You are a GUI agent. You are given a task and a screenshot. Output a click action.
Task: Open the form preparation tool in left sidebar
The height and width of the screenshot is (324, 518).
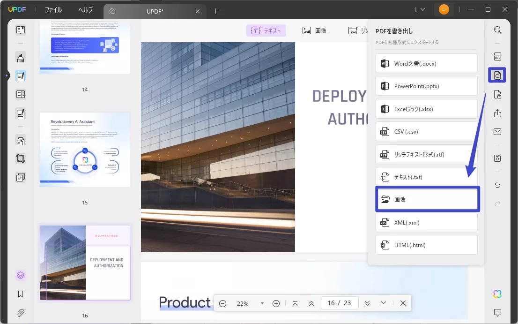[x=21, y=114]
